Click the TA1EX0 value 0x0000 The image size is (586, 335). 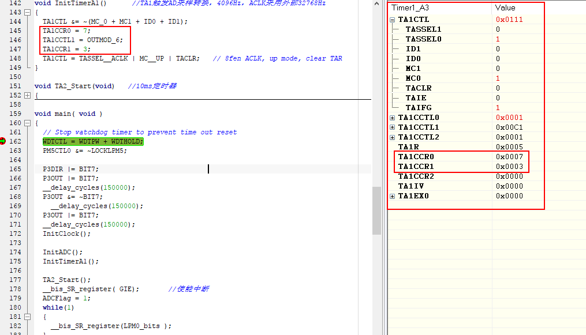click(x=509, y=196)
